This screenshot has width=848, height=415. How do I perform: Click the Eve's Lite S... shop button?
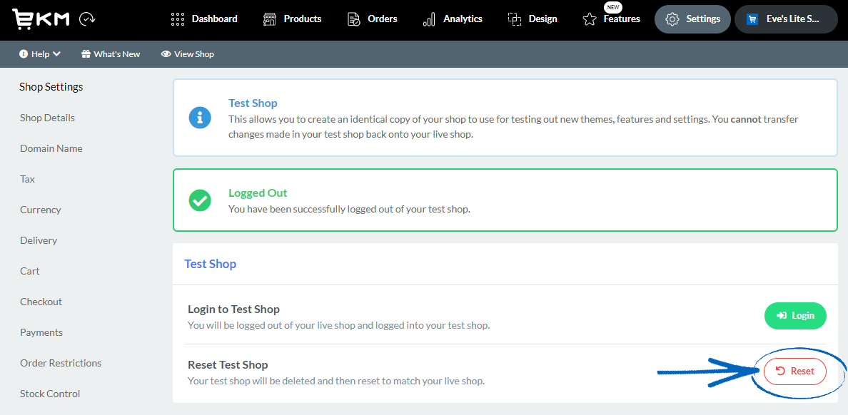pyautogui.click(x=785, y=19)
